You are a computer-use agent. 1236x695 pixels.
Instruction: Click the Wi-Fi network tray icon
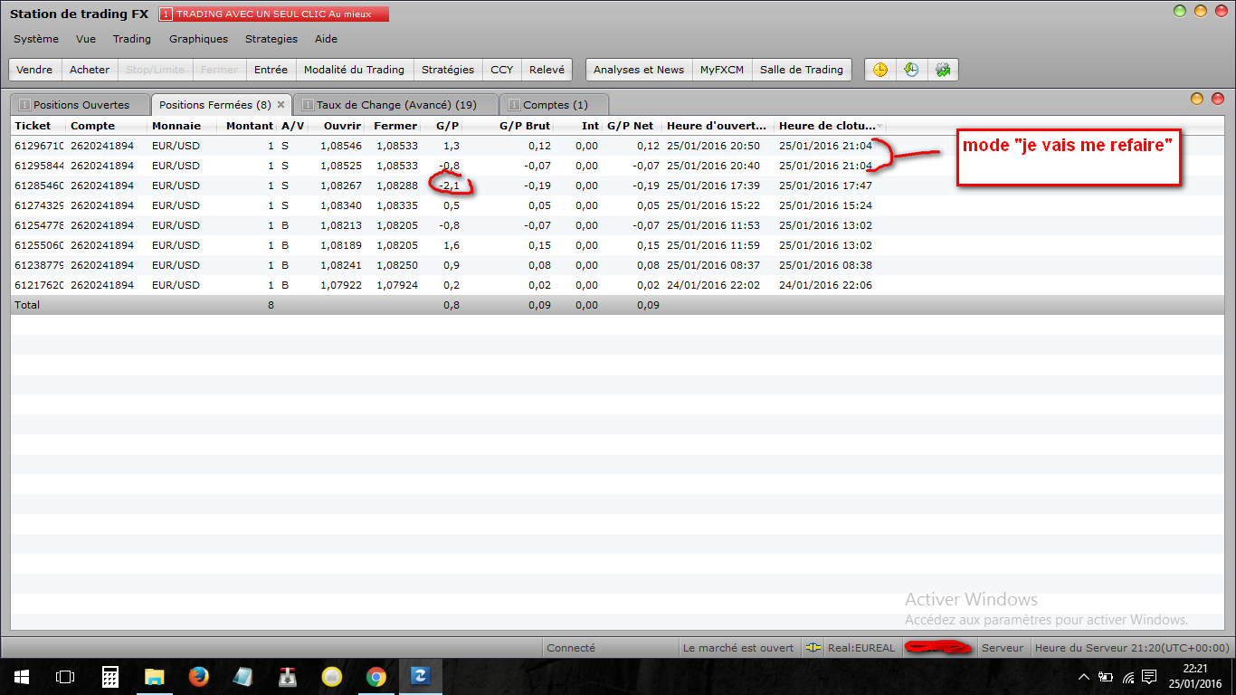(1128, 677)
